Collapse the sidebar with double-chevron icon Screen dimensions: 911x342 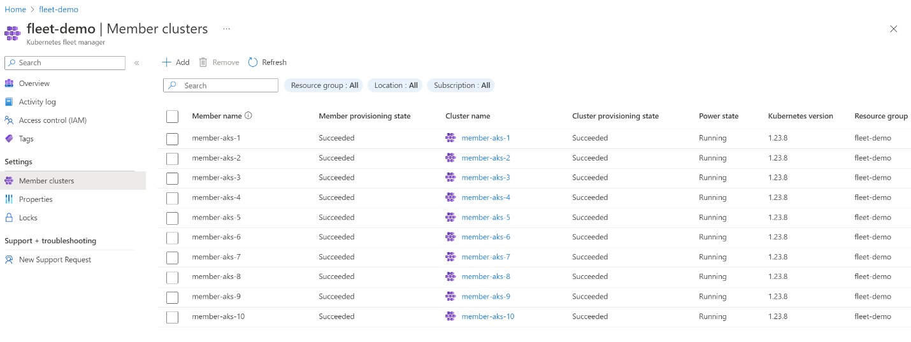tap(136, 63)
